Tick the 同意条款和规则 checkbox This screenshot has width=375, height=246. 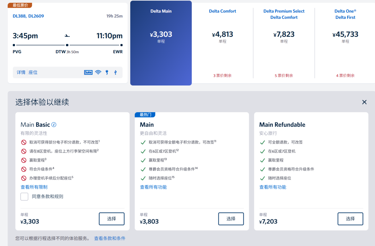24,196
